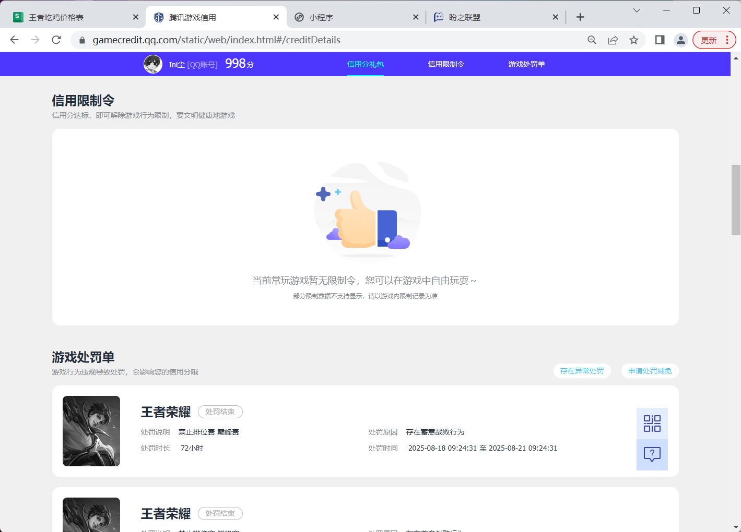Click the first 王者荣耀 hero thumbnail

(91, 431)
